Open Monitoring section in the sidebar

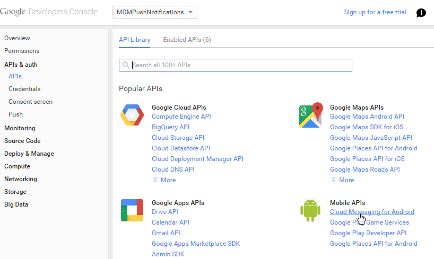pos(20,128)
